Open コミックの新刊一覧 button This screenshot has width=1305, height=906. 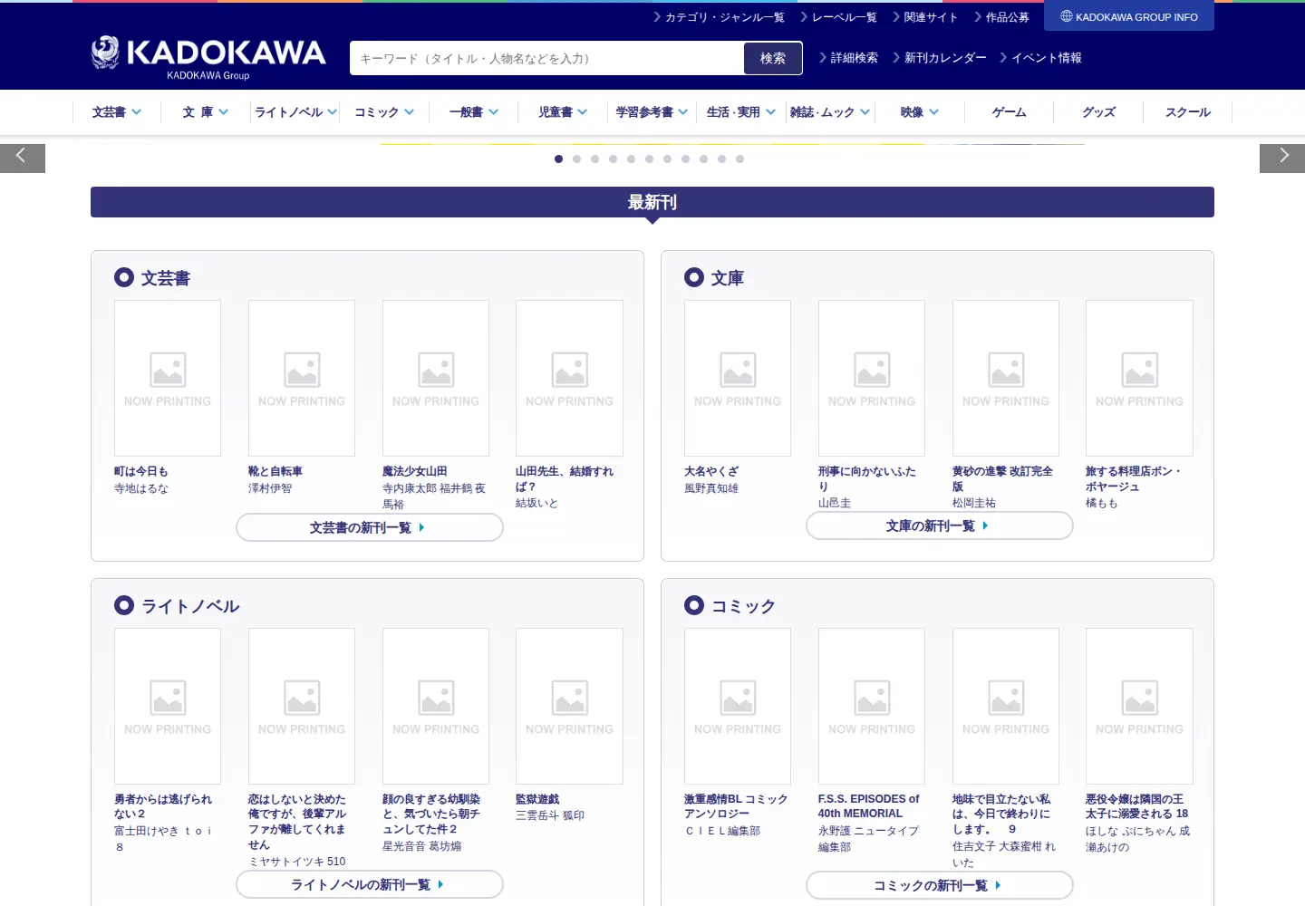940,885
